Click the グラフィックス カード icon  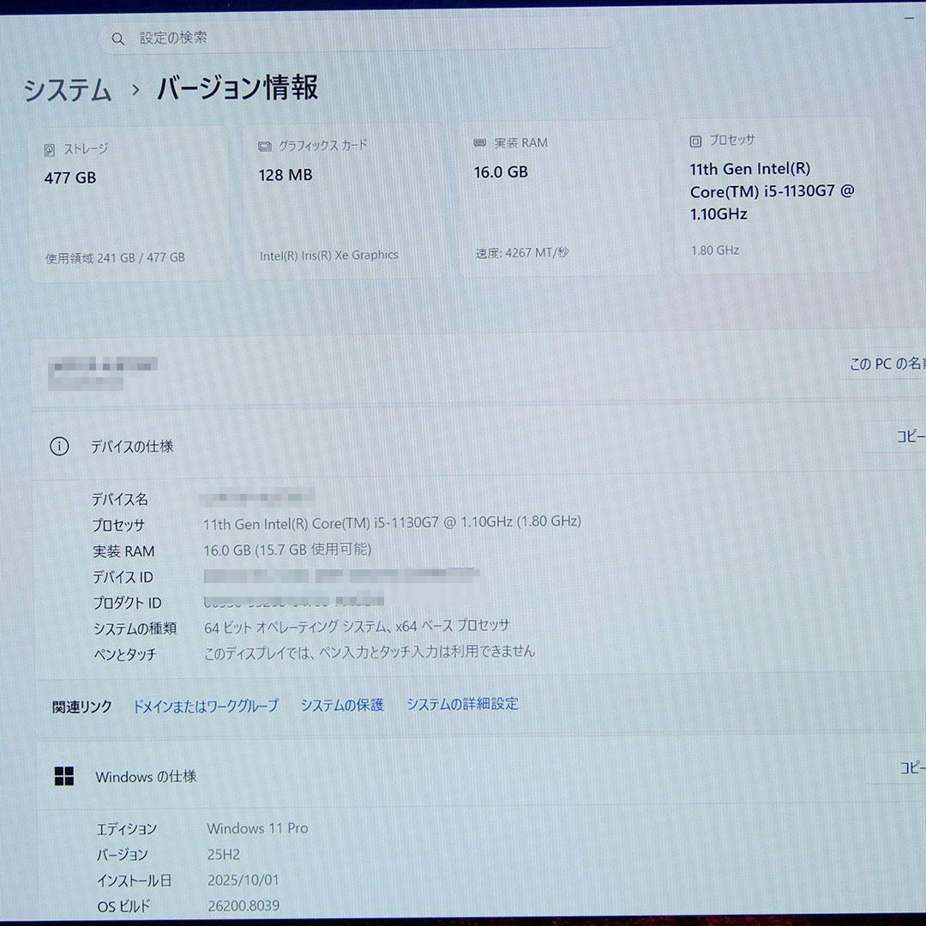265,147
